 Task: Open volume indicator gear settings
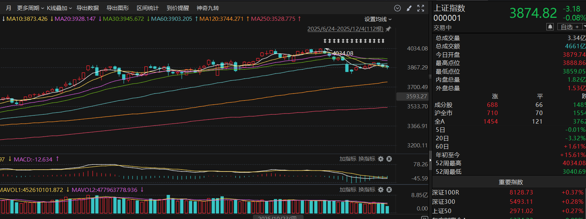(381, 190)
